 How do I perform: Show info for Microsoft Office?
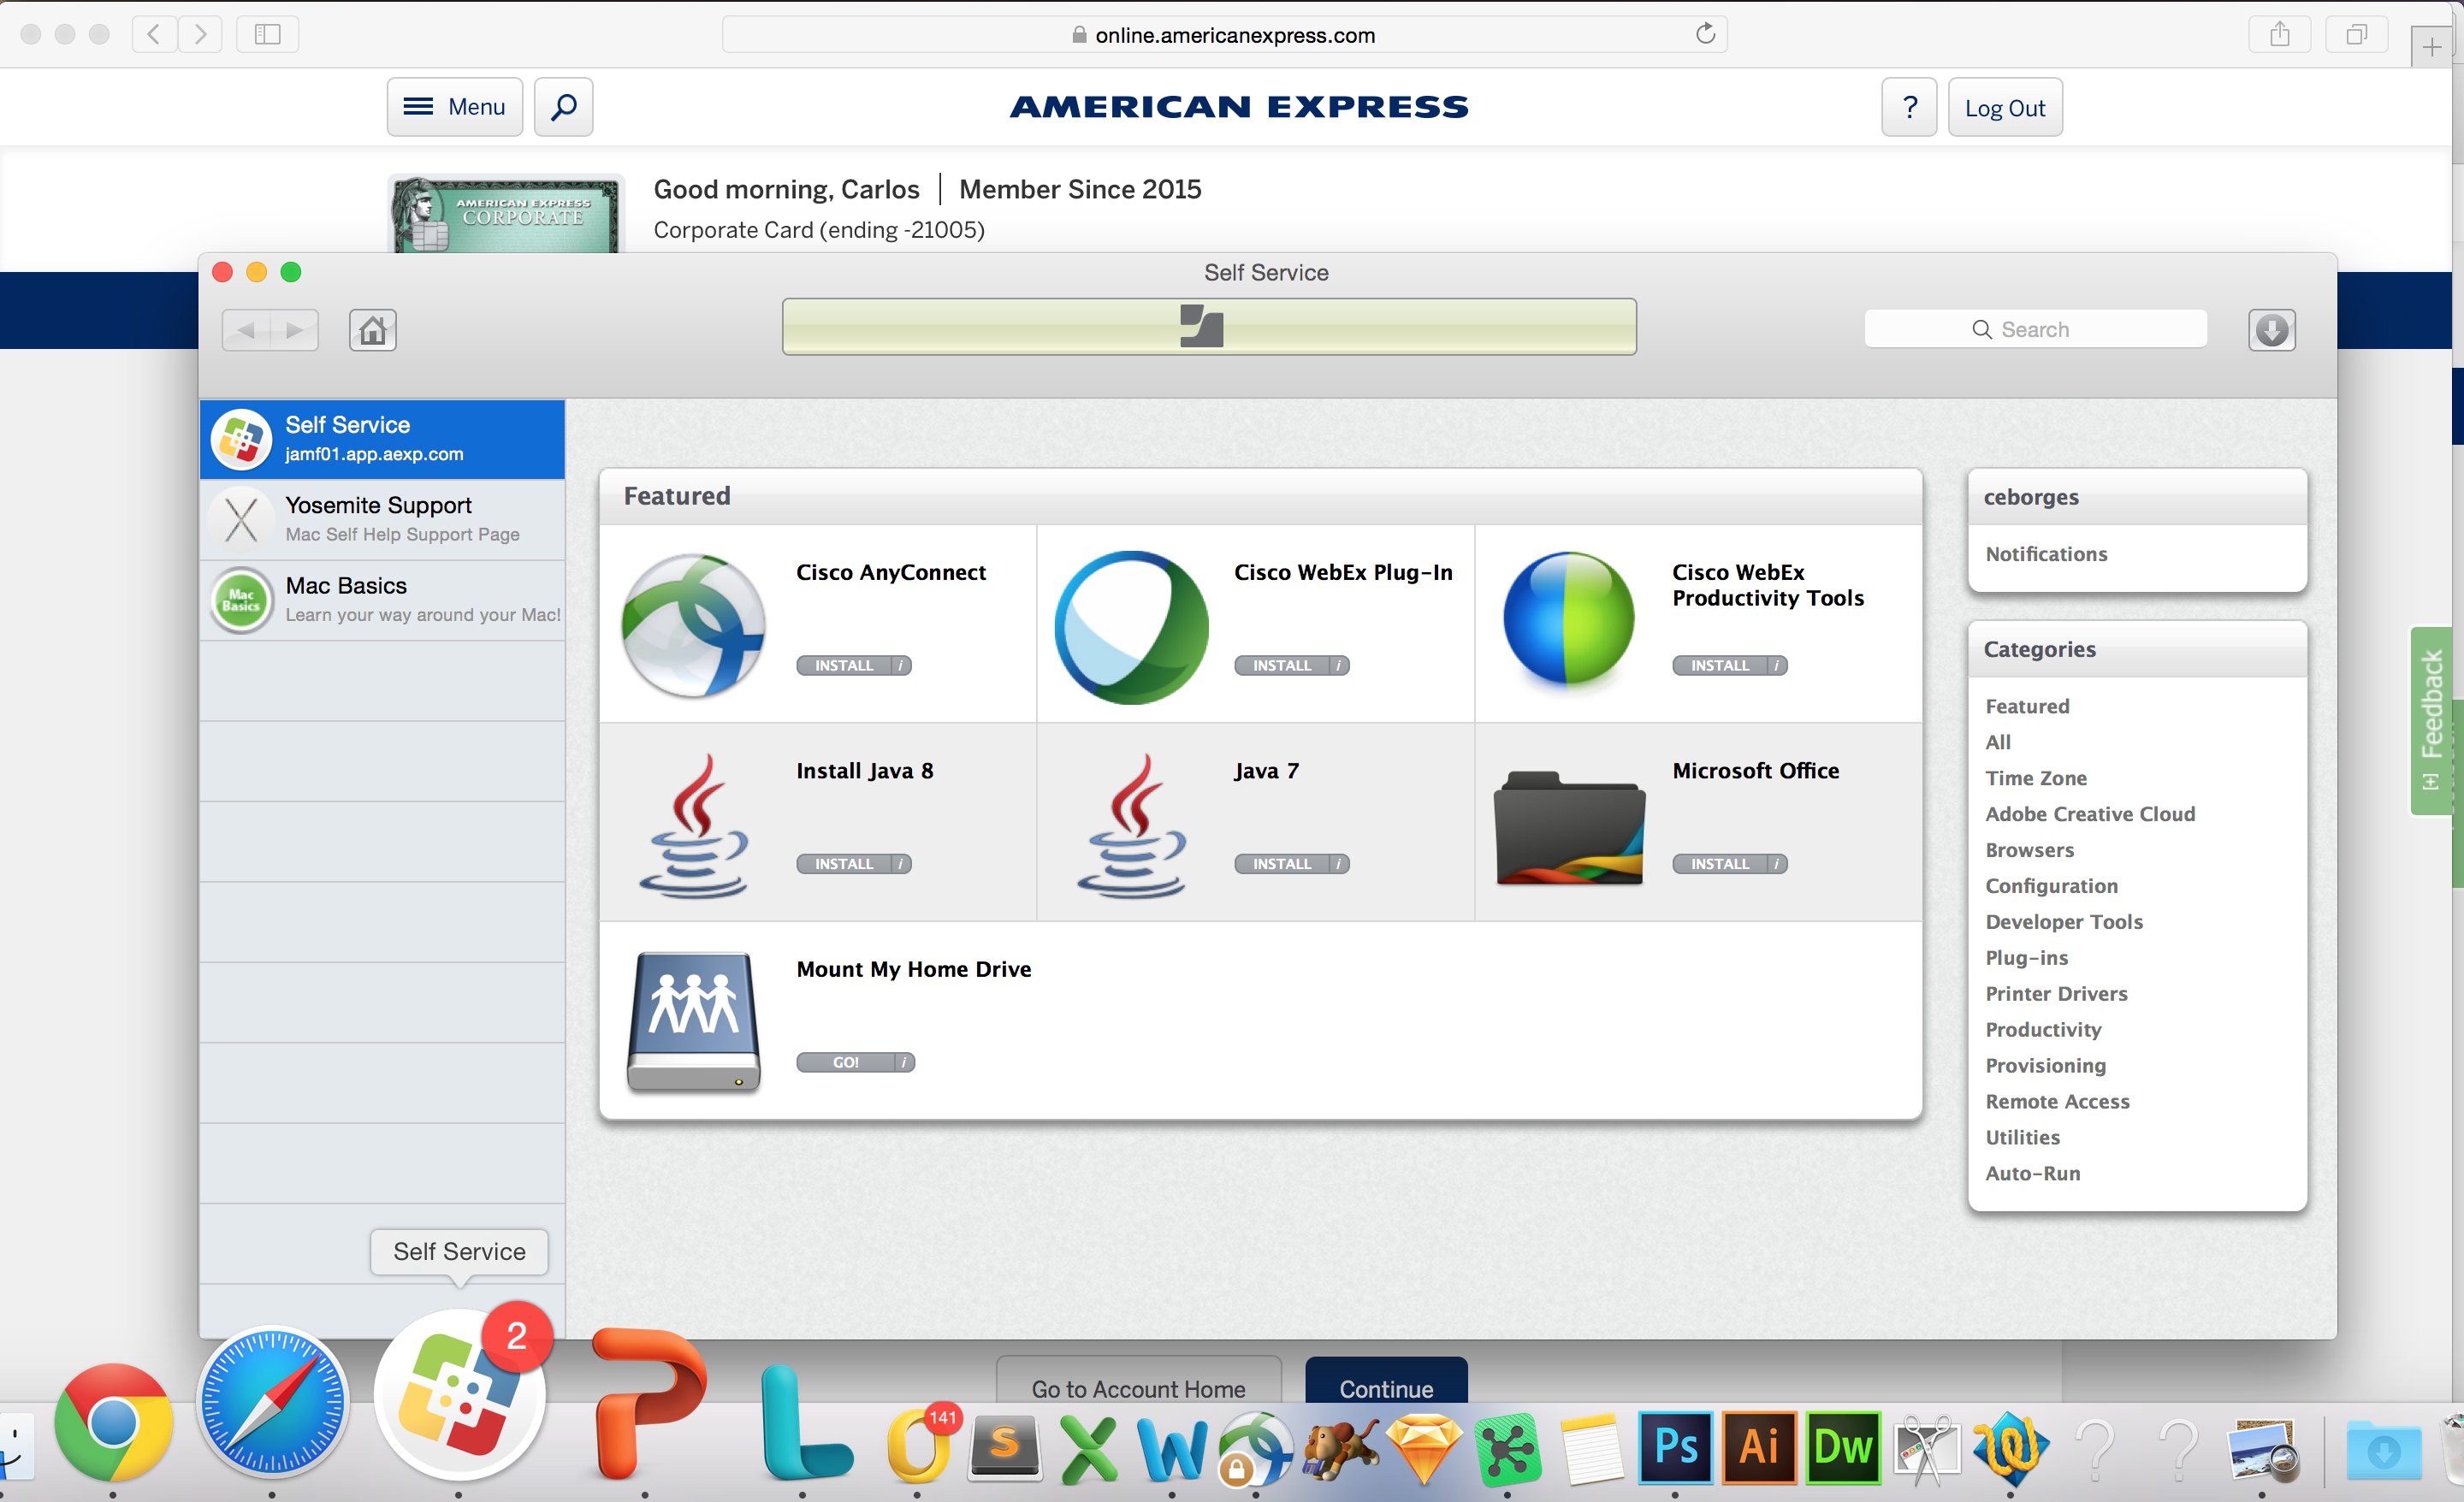point(1777,864)
